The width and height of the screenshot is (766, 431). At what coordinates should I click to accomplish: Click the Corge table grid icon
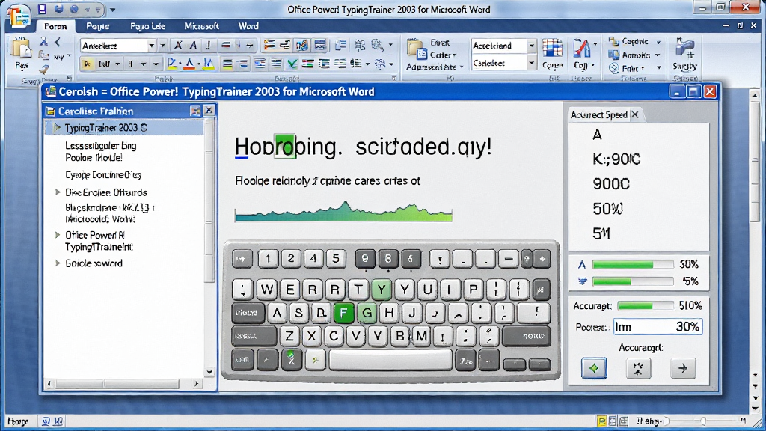point(552,49)
